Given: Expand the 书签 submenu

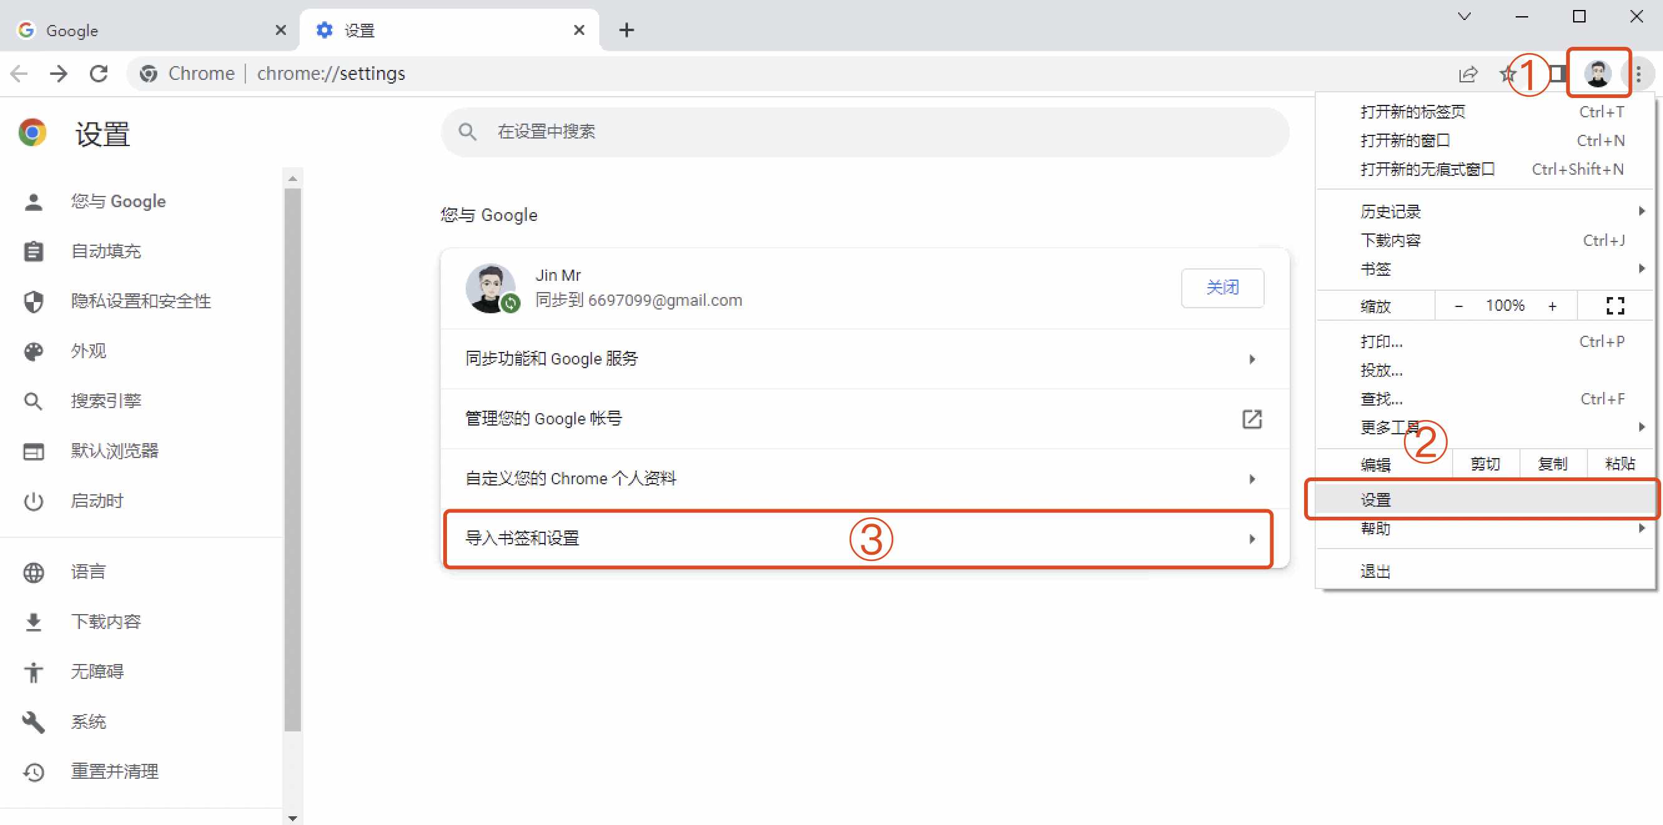Looking at the screenshot, I should tap(1485, 269).
